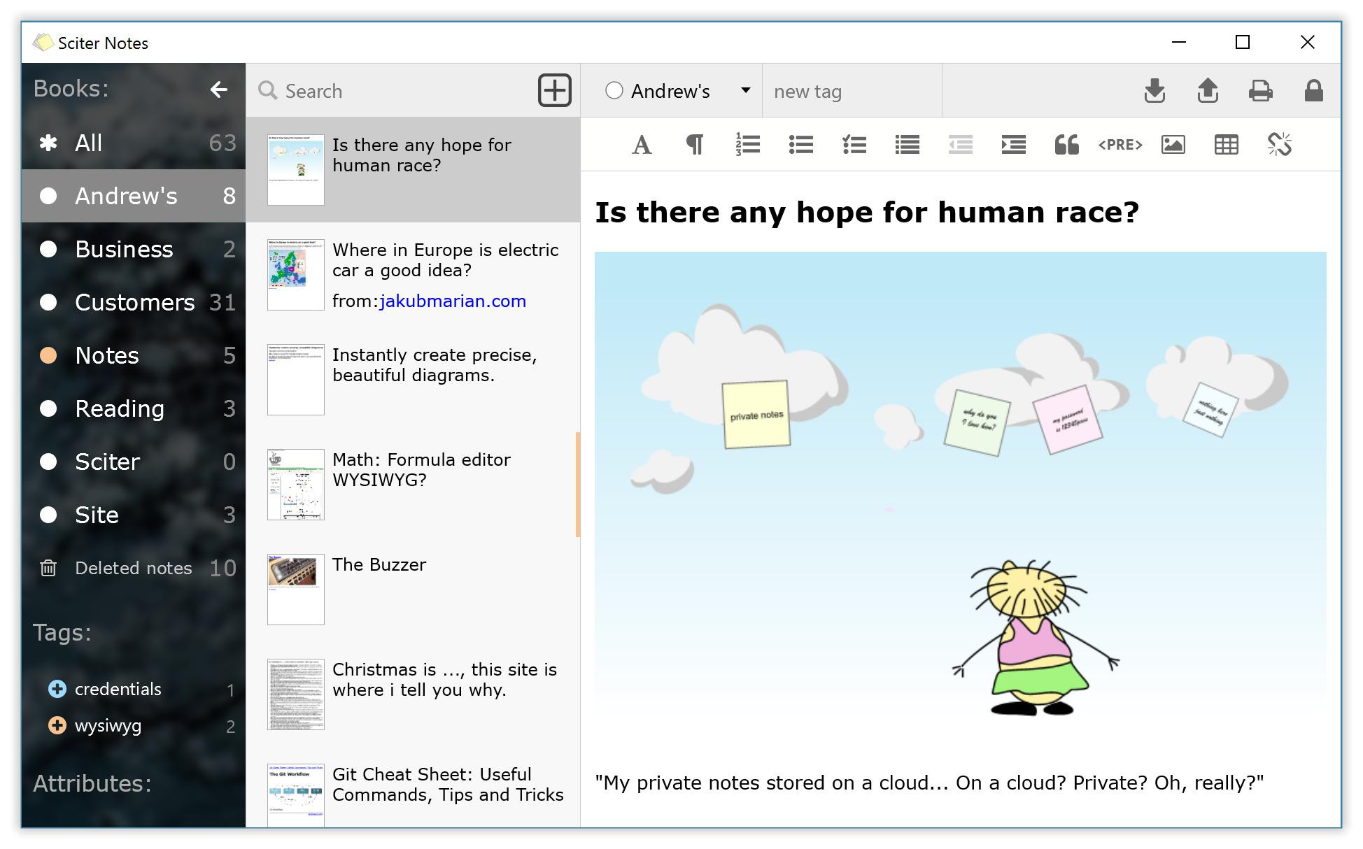The height and width of the screenshot is (849, 1363).
Task: Click the preformatted code block icon
Action: tap(1118, 145)
